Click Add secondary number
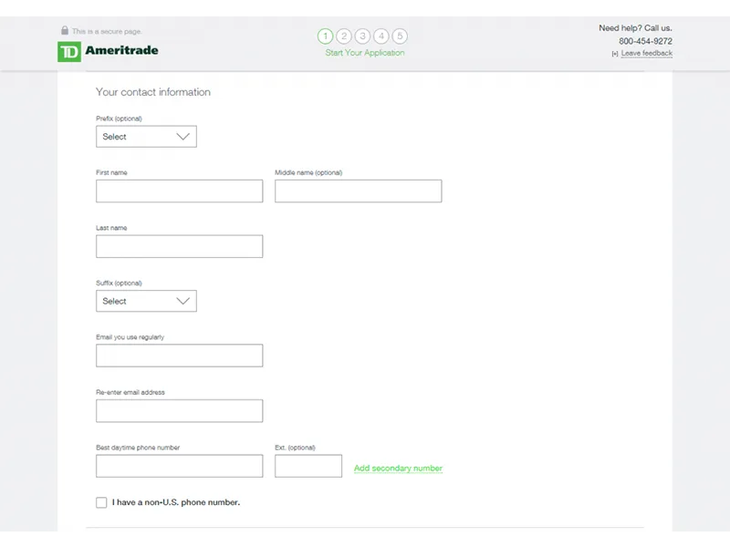This screenshot has height=547, width=730. pos(398,467)
